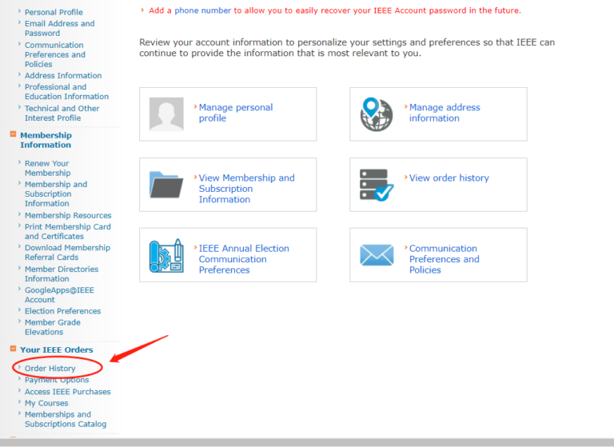Go to Access IEEE Purchases
The width and height of the screenshot is (614, 447).
pos(67,392)
